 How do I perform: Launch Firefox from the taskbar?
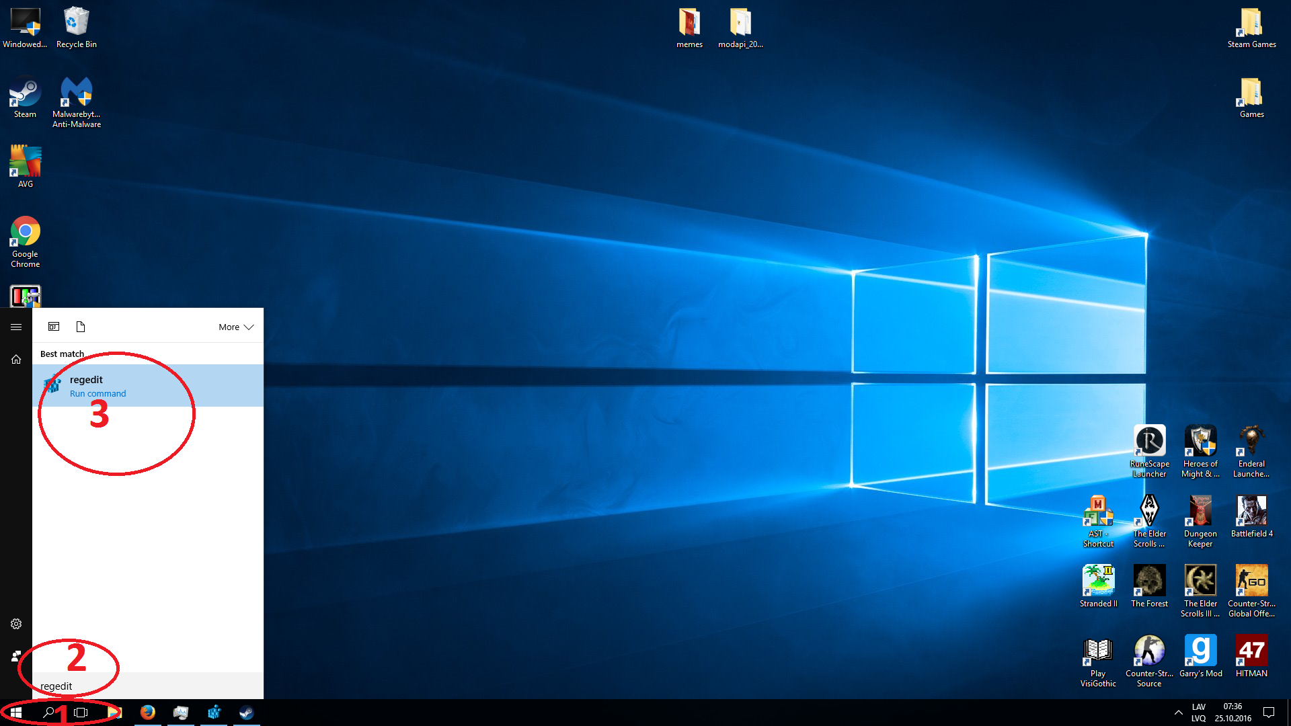coord(147,713)
